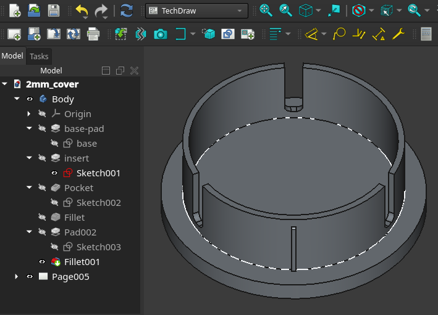
Task: Open the section view dropdown arrow
Action: (193, 34)
